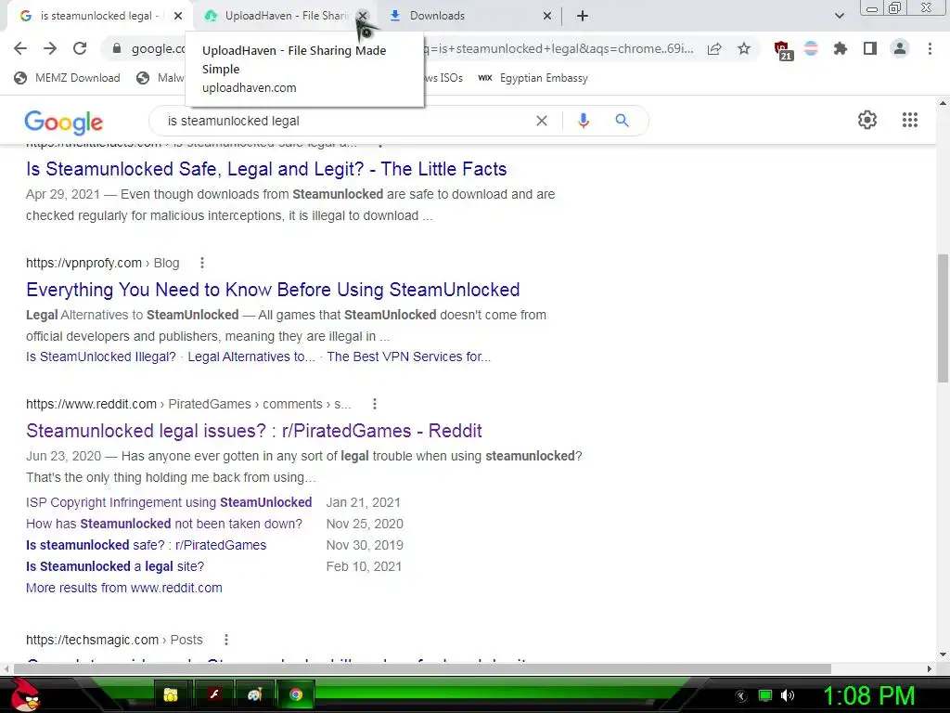Click the vertical scrollbar thumb
Viewport: 950px width, 713px height.
coord(943,318)
